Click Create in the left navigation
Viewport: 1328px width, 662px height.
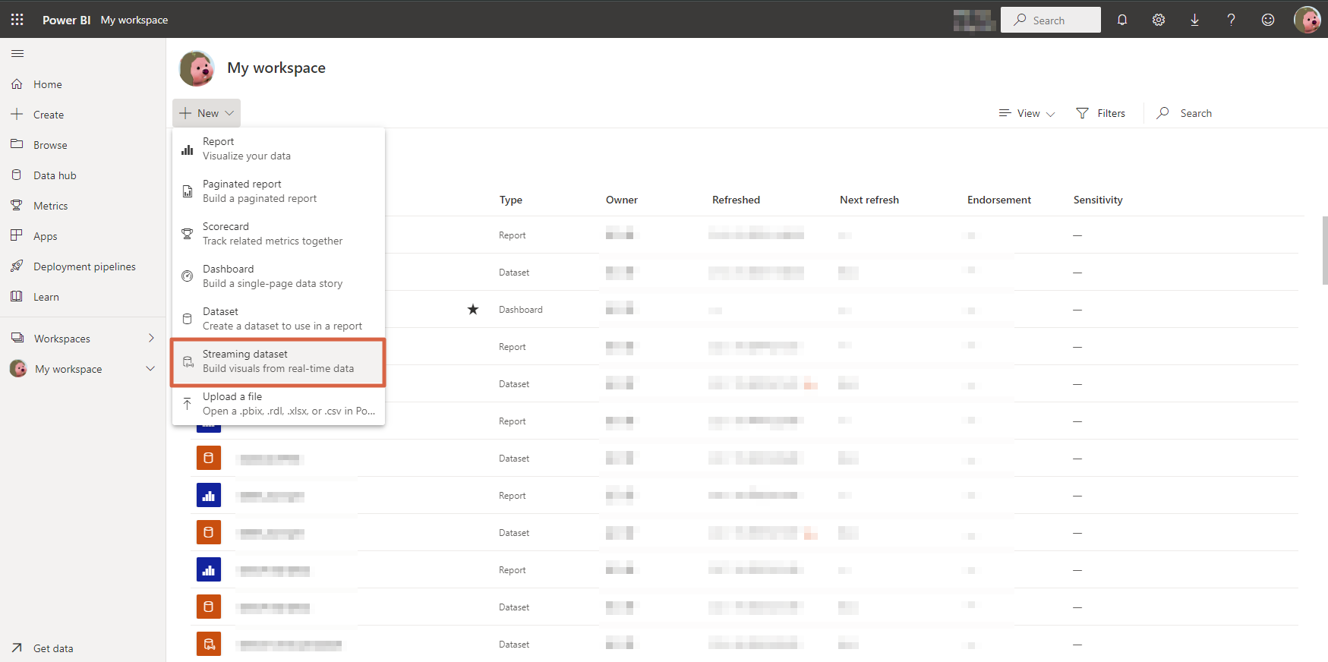[83, 115]
